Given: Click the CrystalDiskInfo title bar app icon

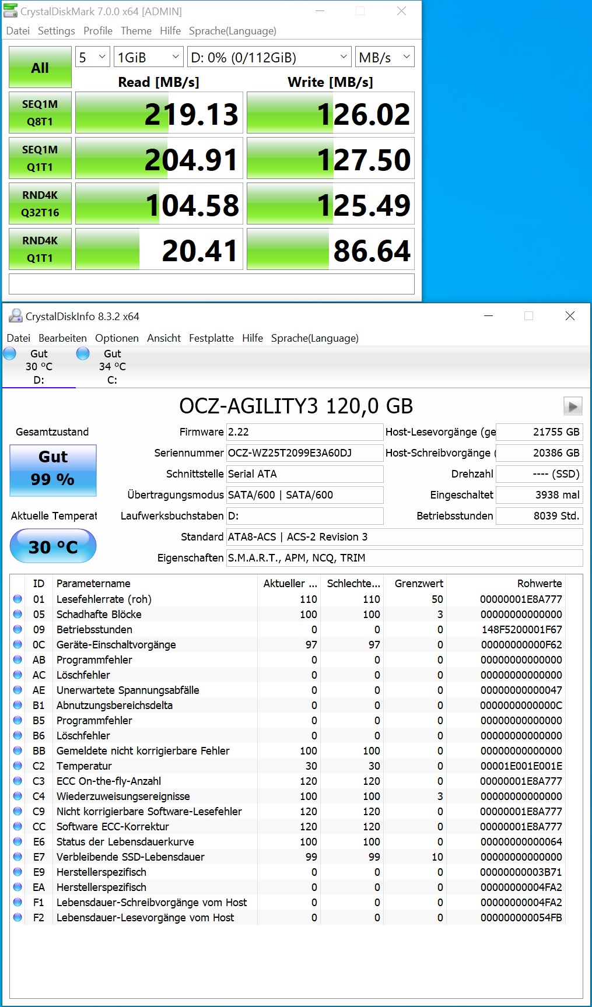Looking at the screenshot, I should pos(16,316).
